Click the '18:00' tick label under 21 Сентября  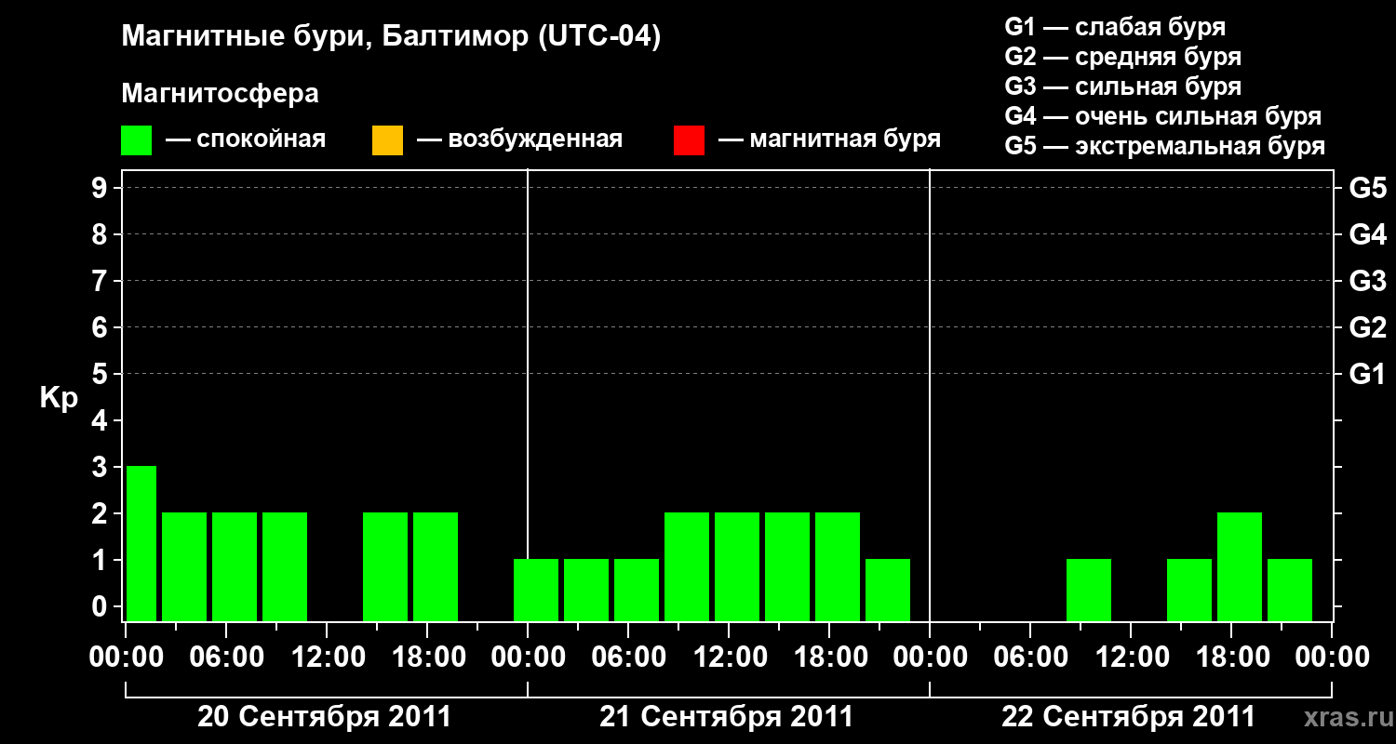pyautogui.click(x=829, y=657)
